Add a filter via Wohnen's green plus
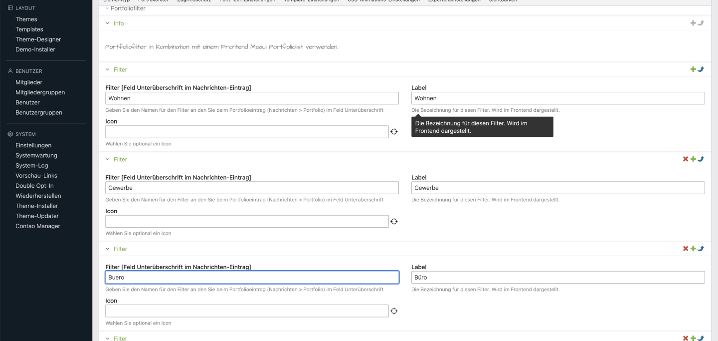Image resolution: width=718 pixels, height=341 pixels. coord(693,69)
